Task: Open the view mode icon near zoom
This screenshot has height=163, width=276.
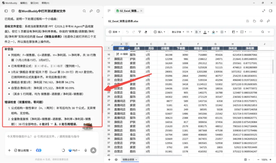Action: tap(246, 160)
